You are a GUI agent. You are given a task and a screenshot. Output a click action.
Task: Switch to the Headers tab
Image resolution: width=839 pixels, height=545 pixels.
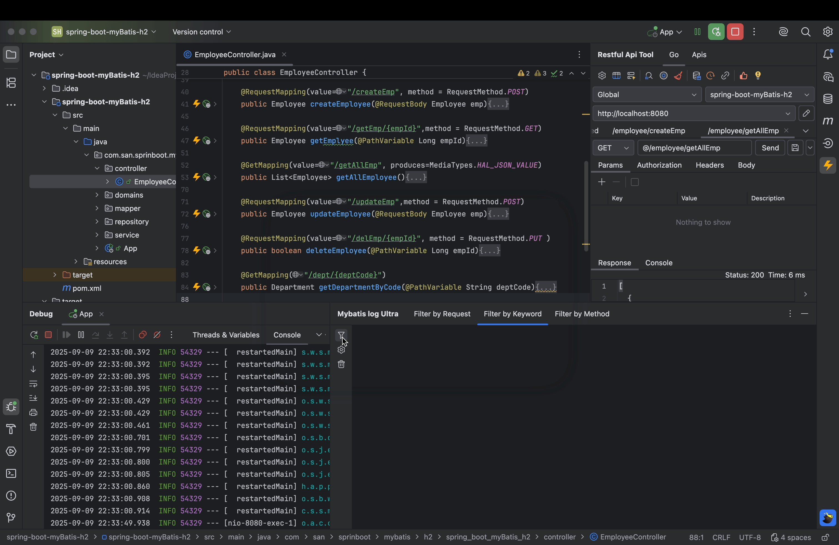[x=710, y=165]
